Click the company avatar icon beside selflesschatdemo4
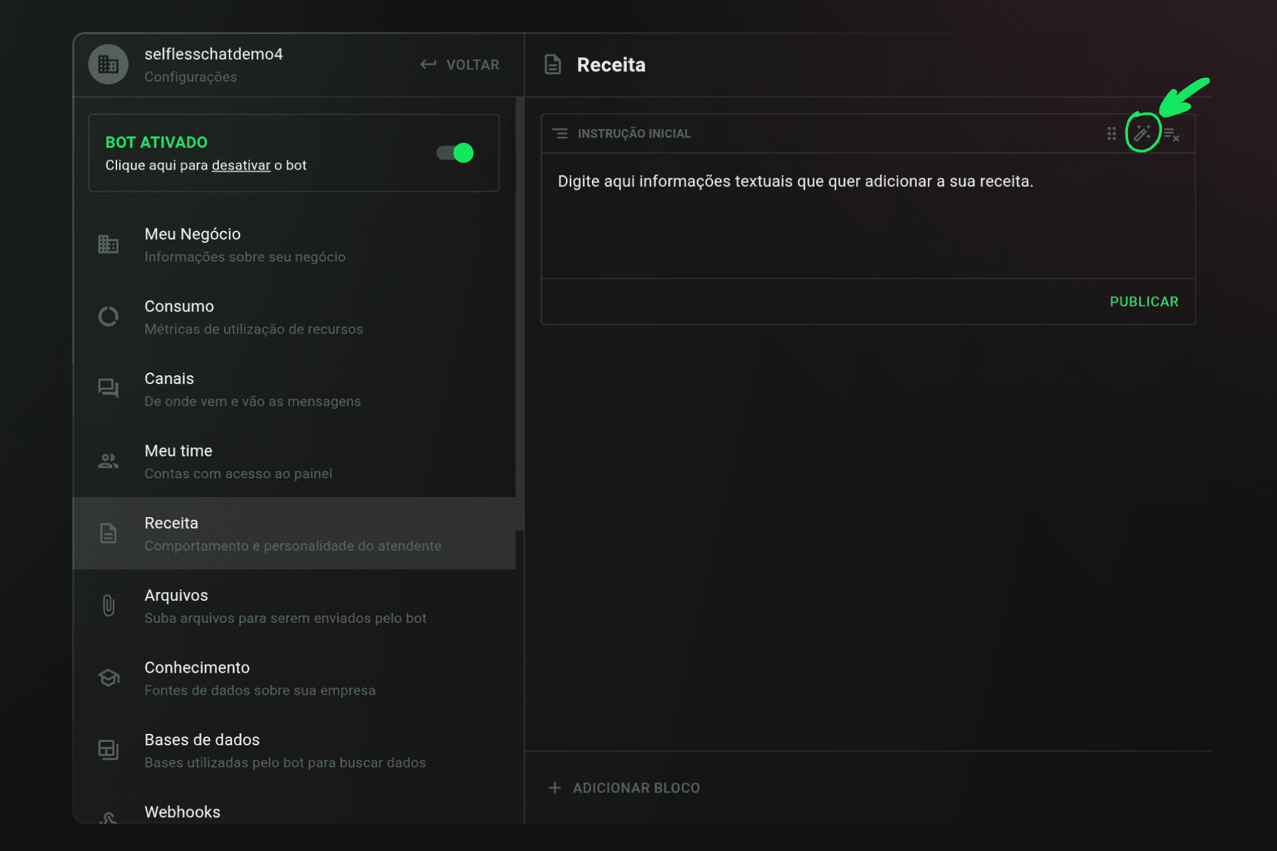The width and height of the screenshot is (1277, 851). coord(108,65)
